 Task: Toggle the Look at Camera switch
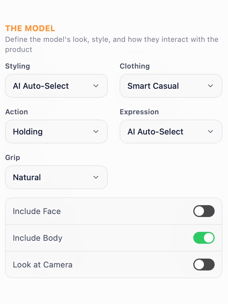(204, 265)
